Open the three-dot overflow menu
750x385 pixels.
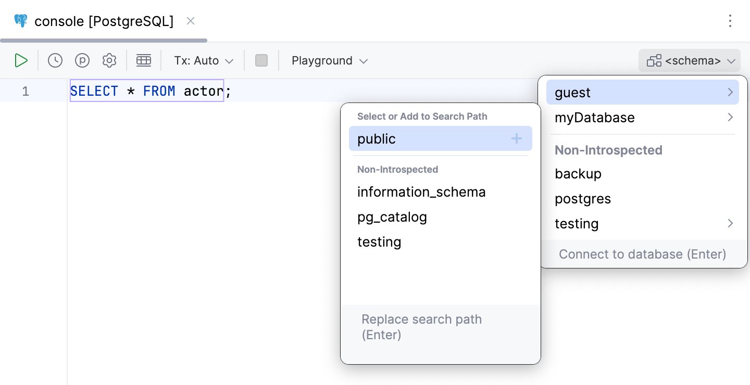click(730, 21)
